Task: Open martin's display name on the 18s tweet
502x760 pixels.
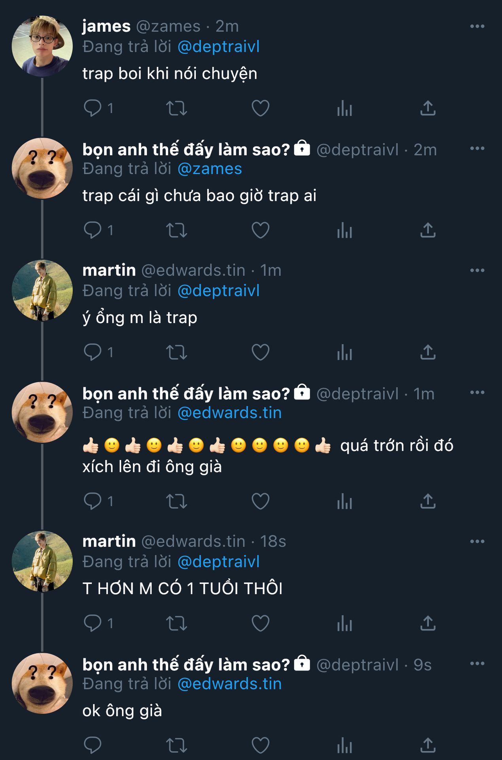Action: tap(109, 541)
